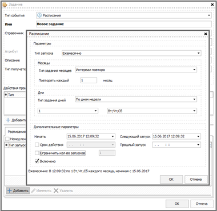This screenshot has width=217, height=211.
Task: Open the weekdays dropdown showing Вт;Чт;Сб
Action: [x=152, y=111]
